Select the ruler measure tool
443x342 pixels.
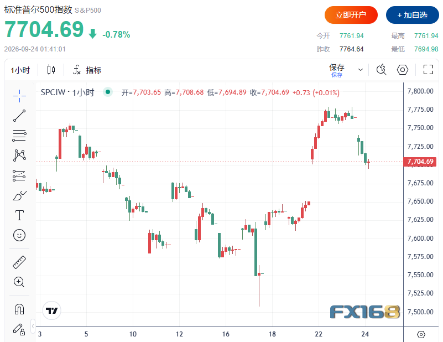click(19, 262)
